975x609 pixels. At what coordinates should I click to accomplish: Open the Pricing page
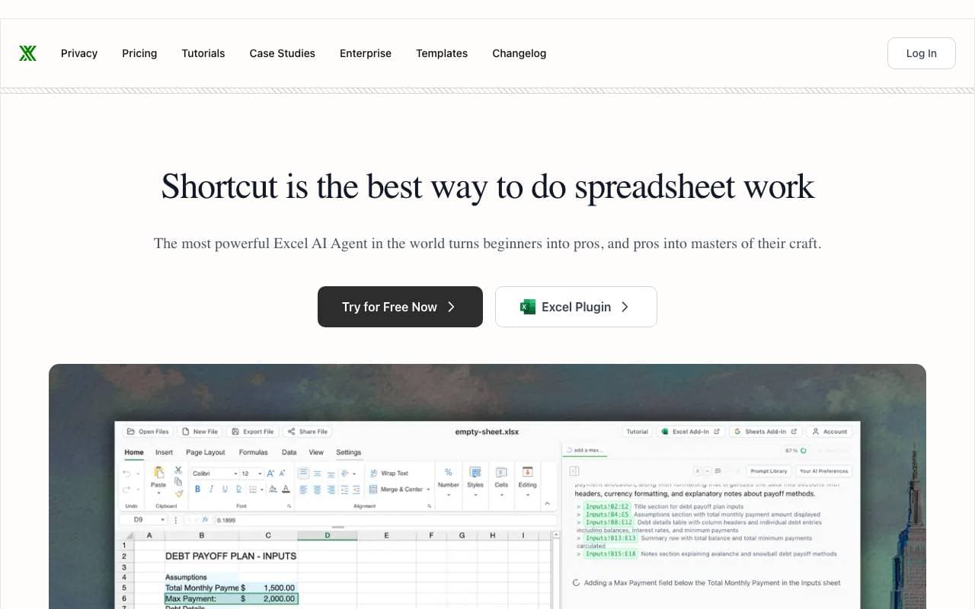click(139, 53)
